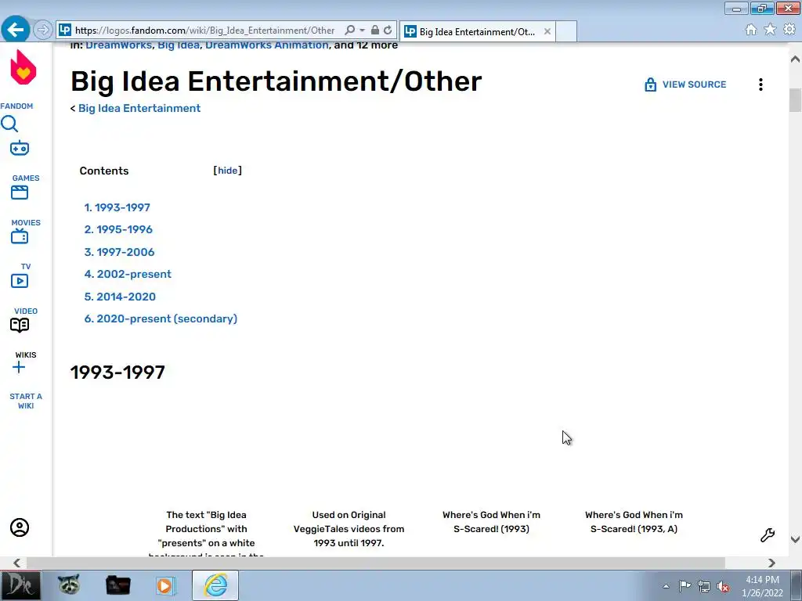The image size is (802, 601).
Task: Jump to section 2. 1995-1996
Action: [118, 229]
